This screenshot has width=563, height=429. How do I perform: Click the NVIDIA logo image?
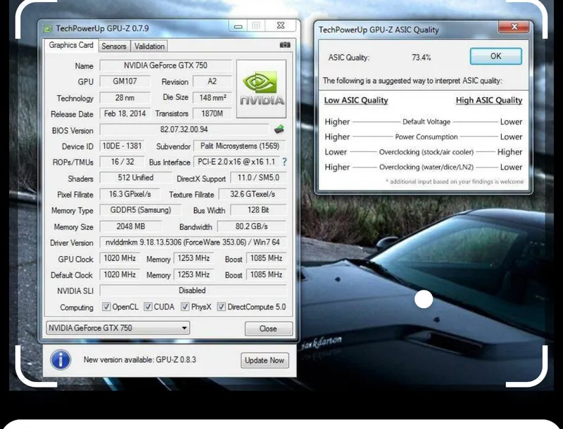point(261,89)
